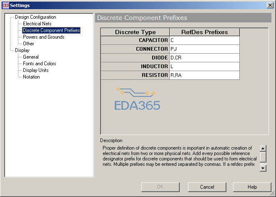Viewport: 276px width, 197px height.
Task: Open Display Units settings
Action: (35, 70)
